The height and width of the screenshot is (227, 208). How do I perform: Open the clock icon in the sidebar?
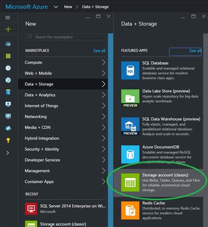coord(8,68)
